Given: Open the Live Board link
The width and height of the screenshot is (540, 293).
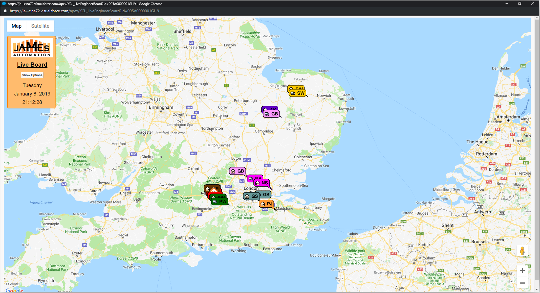Looking at the screenshot, I should (x=32, y=65).
